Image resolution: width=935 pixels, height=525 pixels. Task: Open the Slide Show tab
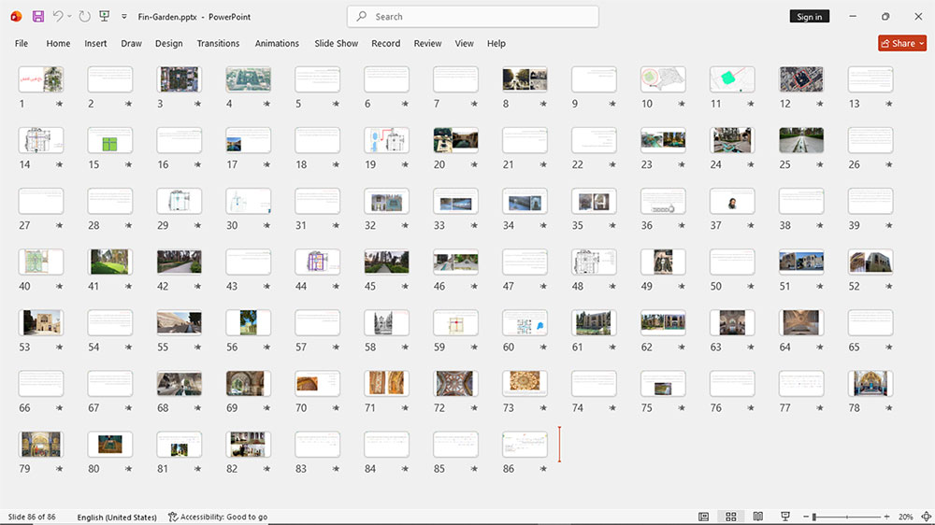point(337,44)
